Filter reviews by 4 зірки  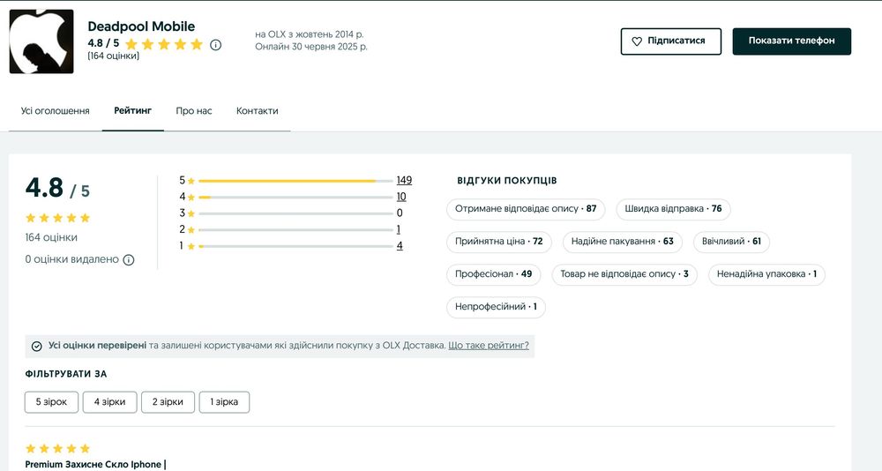coord(109,402)
